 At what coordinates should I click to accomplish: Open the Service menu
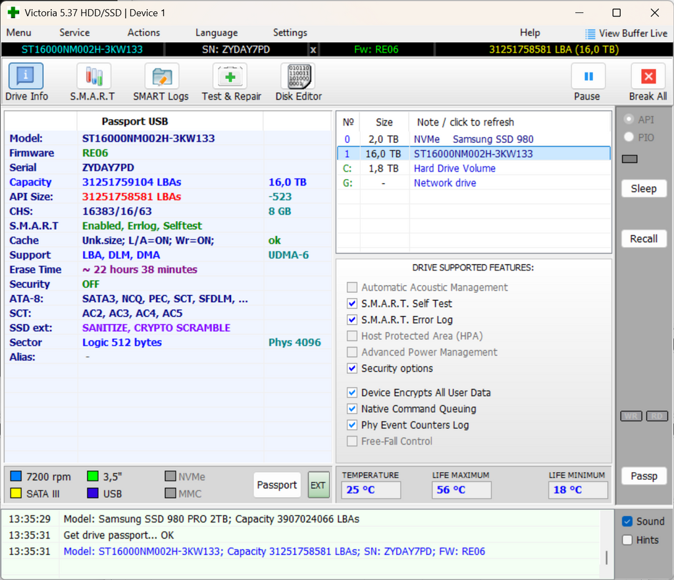[74, 32]
